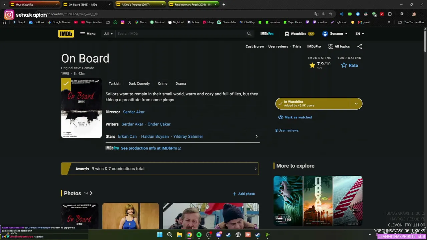Open IMDbPro from the header
The width and height of the screenshot is (427, 240).
tap(267, 34)
